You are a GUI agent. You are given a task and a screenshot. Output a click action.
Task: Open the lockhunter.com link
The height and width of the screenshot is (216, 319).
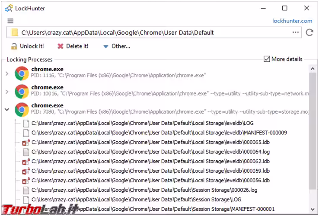pyautogui.click(x=292, y=21)
